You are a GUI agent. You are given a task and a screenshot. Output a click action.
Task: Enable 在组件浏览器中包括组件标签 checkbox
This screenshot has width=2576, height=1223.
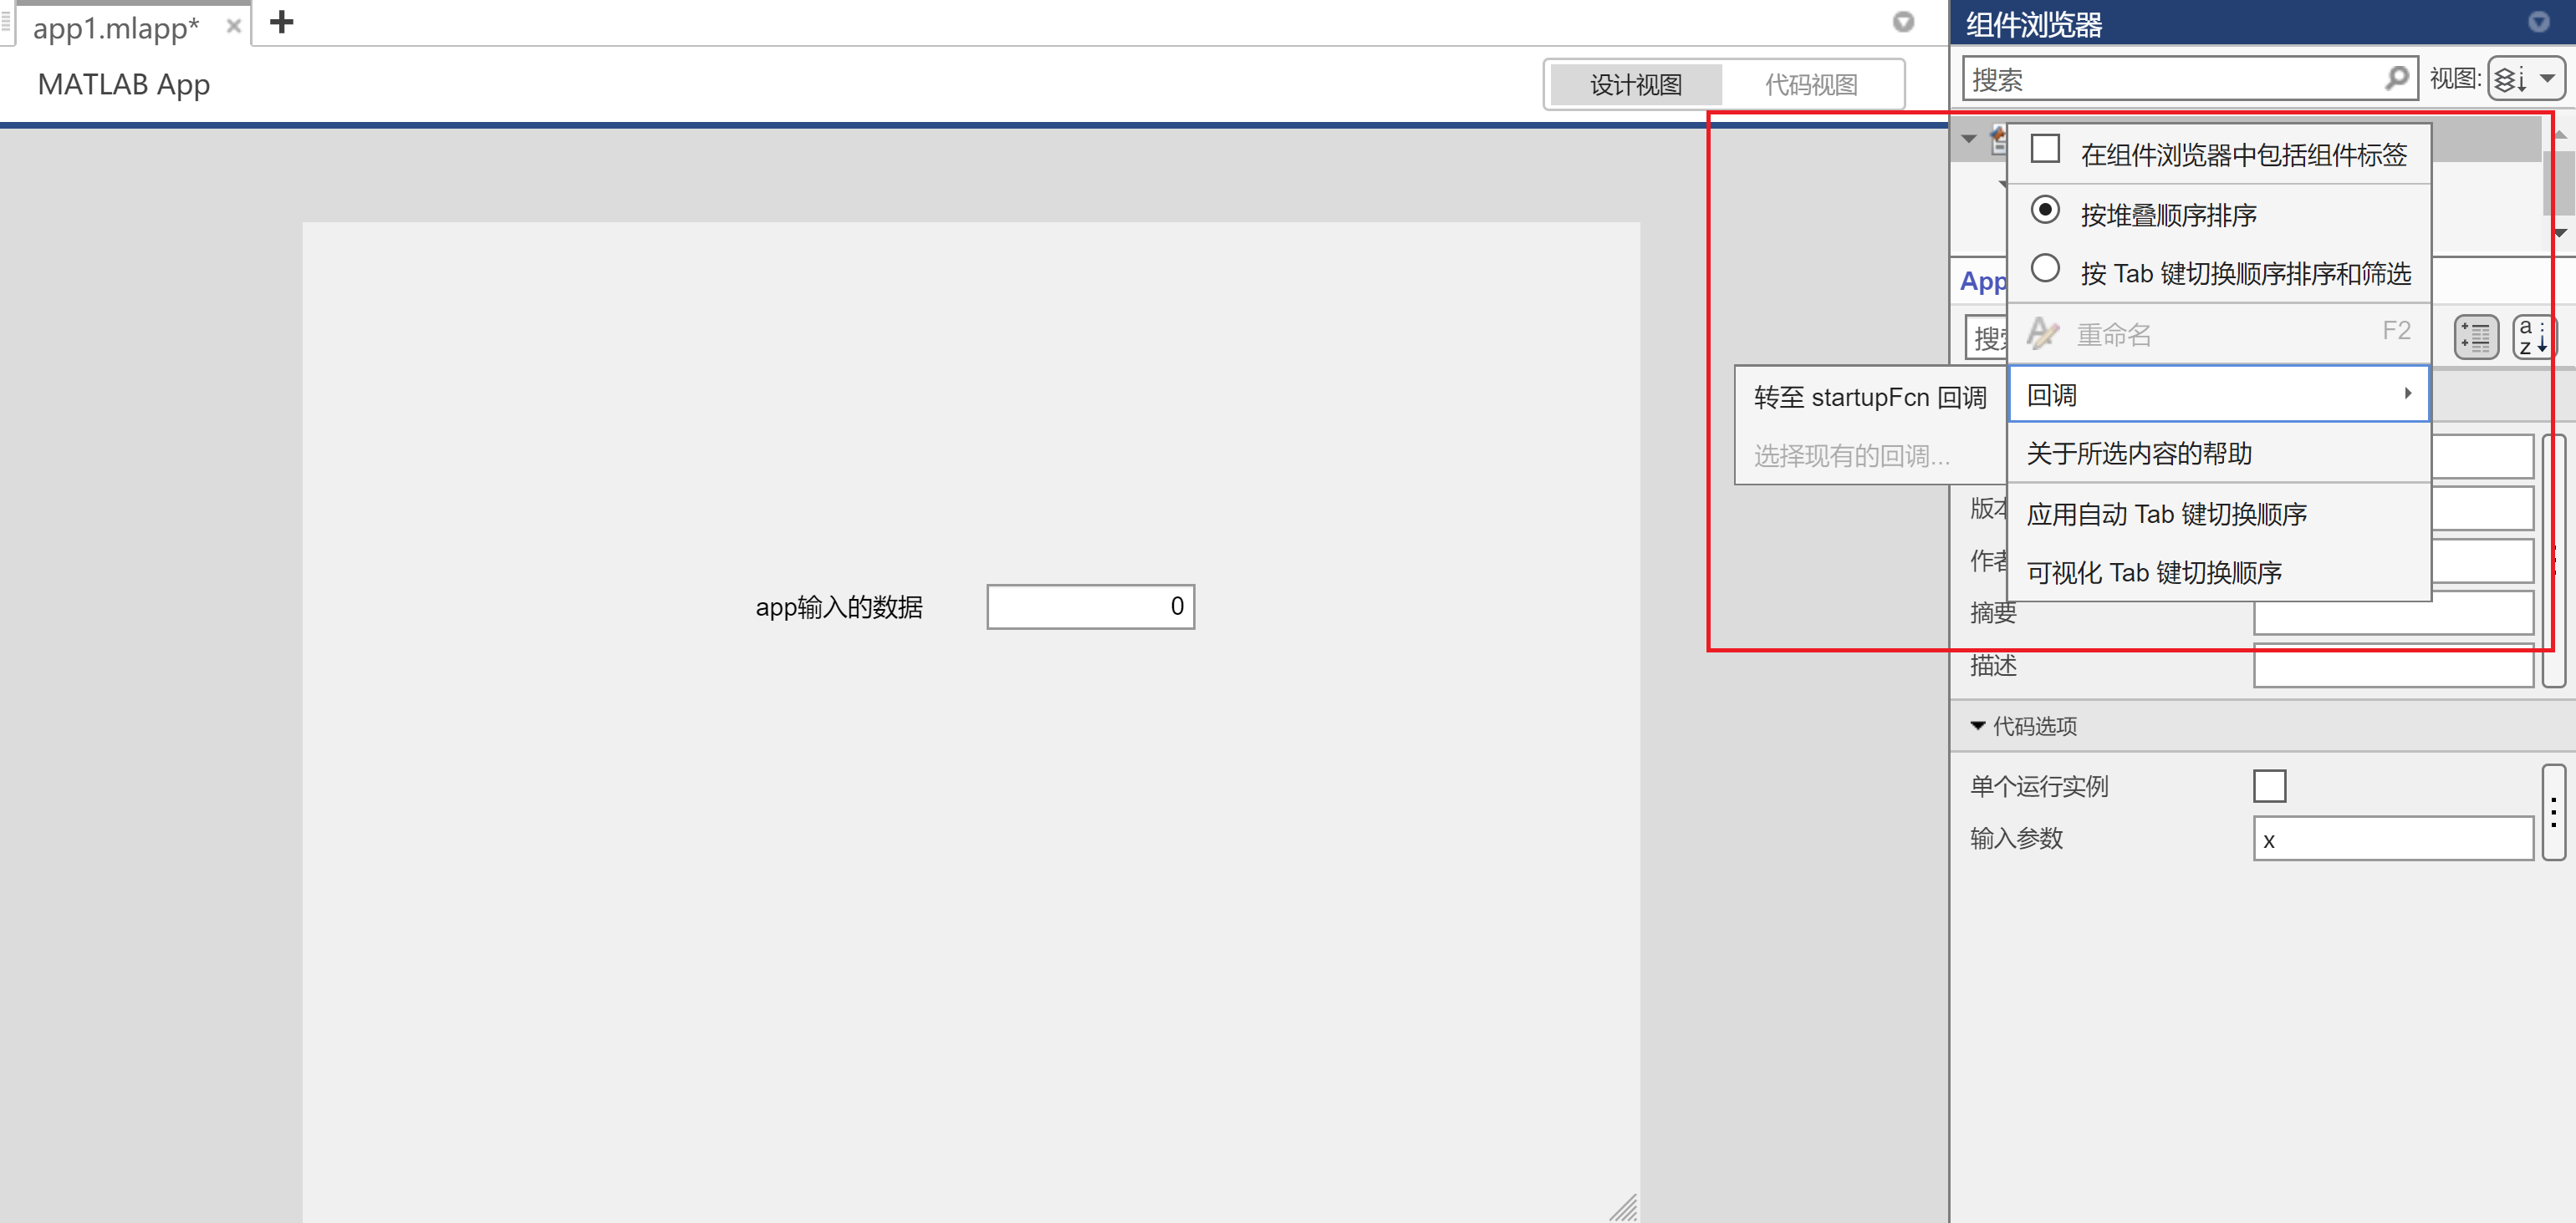pos(2044,149)
